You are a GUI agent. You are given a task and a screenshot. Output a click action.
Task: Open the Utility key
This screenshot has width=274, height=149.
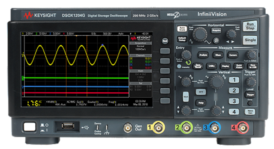[212, 66]
